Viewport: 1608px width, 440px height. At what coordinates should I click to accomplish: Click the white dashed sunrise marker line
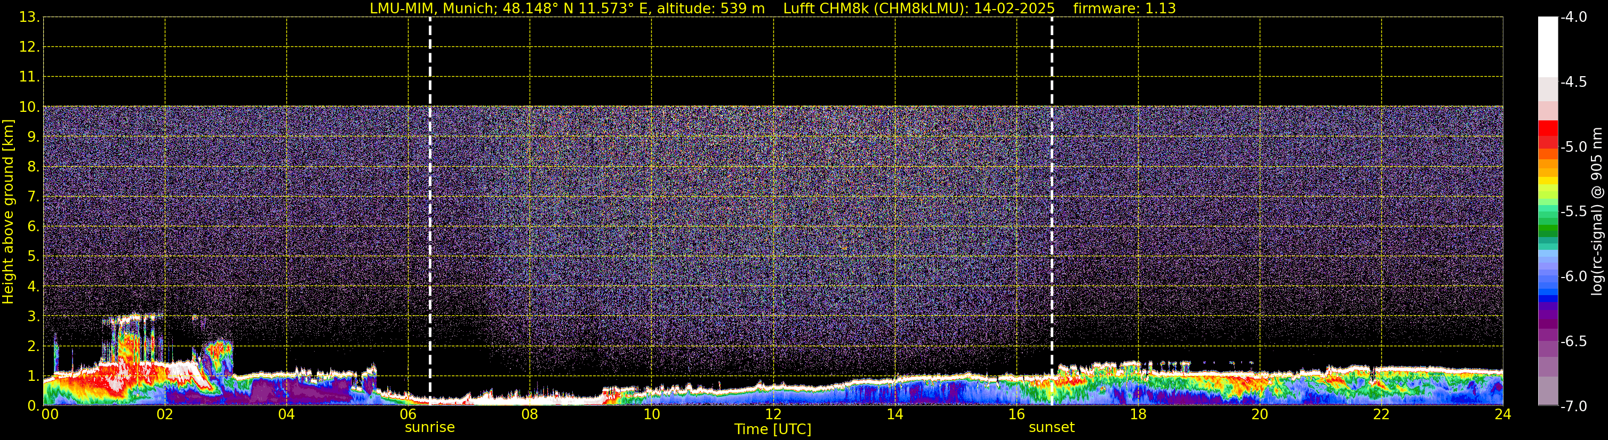coord(430,212)
